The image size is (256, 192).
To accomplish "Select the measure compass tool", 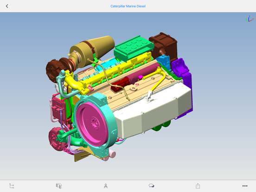I will [106, 186].
